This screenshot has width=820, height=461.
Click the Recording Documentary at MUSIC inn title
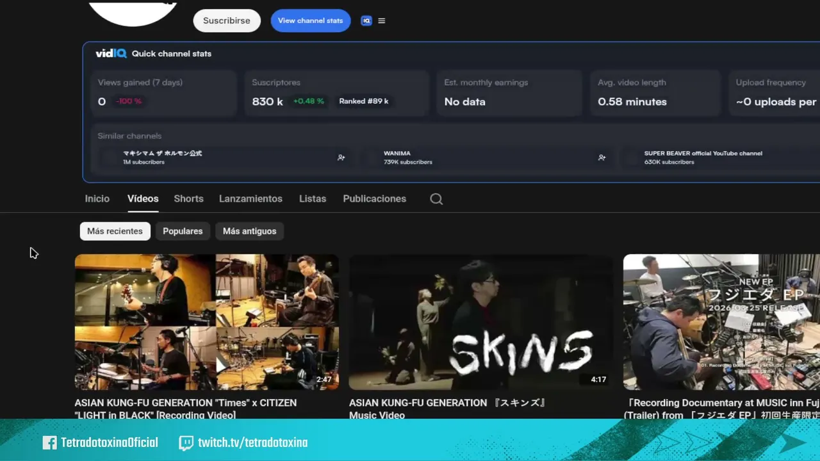[722, 409]
